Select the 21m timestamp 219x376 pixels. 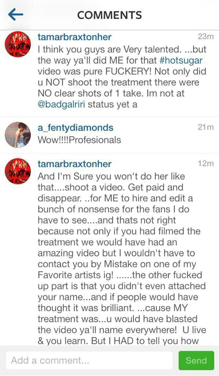(x=205, y=127)
